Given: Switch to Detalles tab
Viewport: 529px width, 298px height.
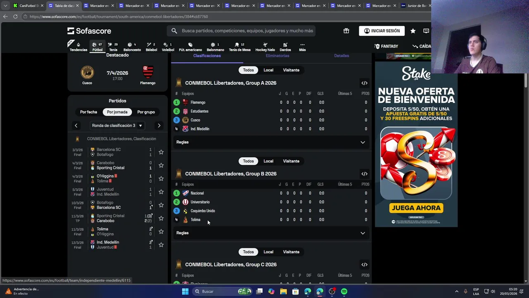Looking at the screenshot, I should [341, 56].
